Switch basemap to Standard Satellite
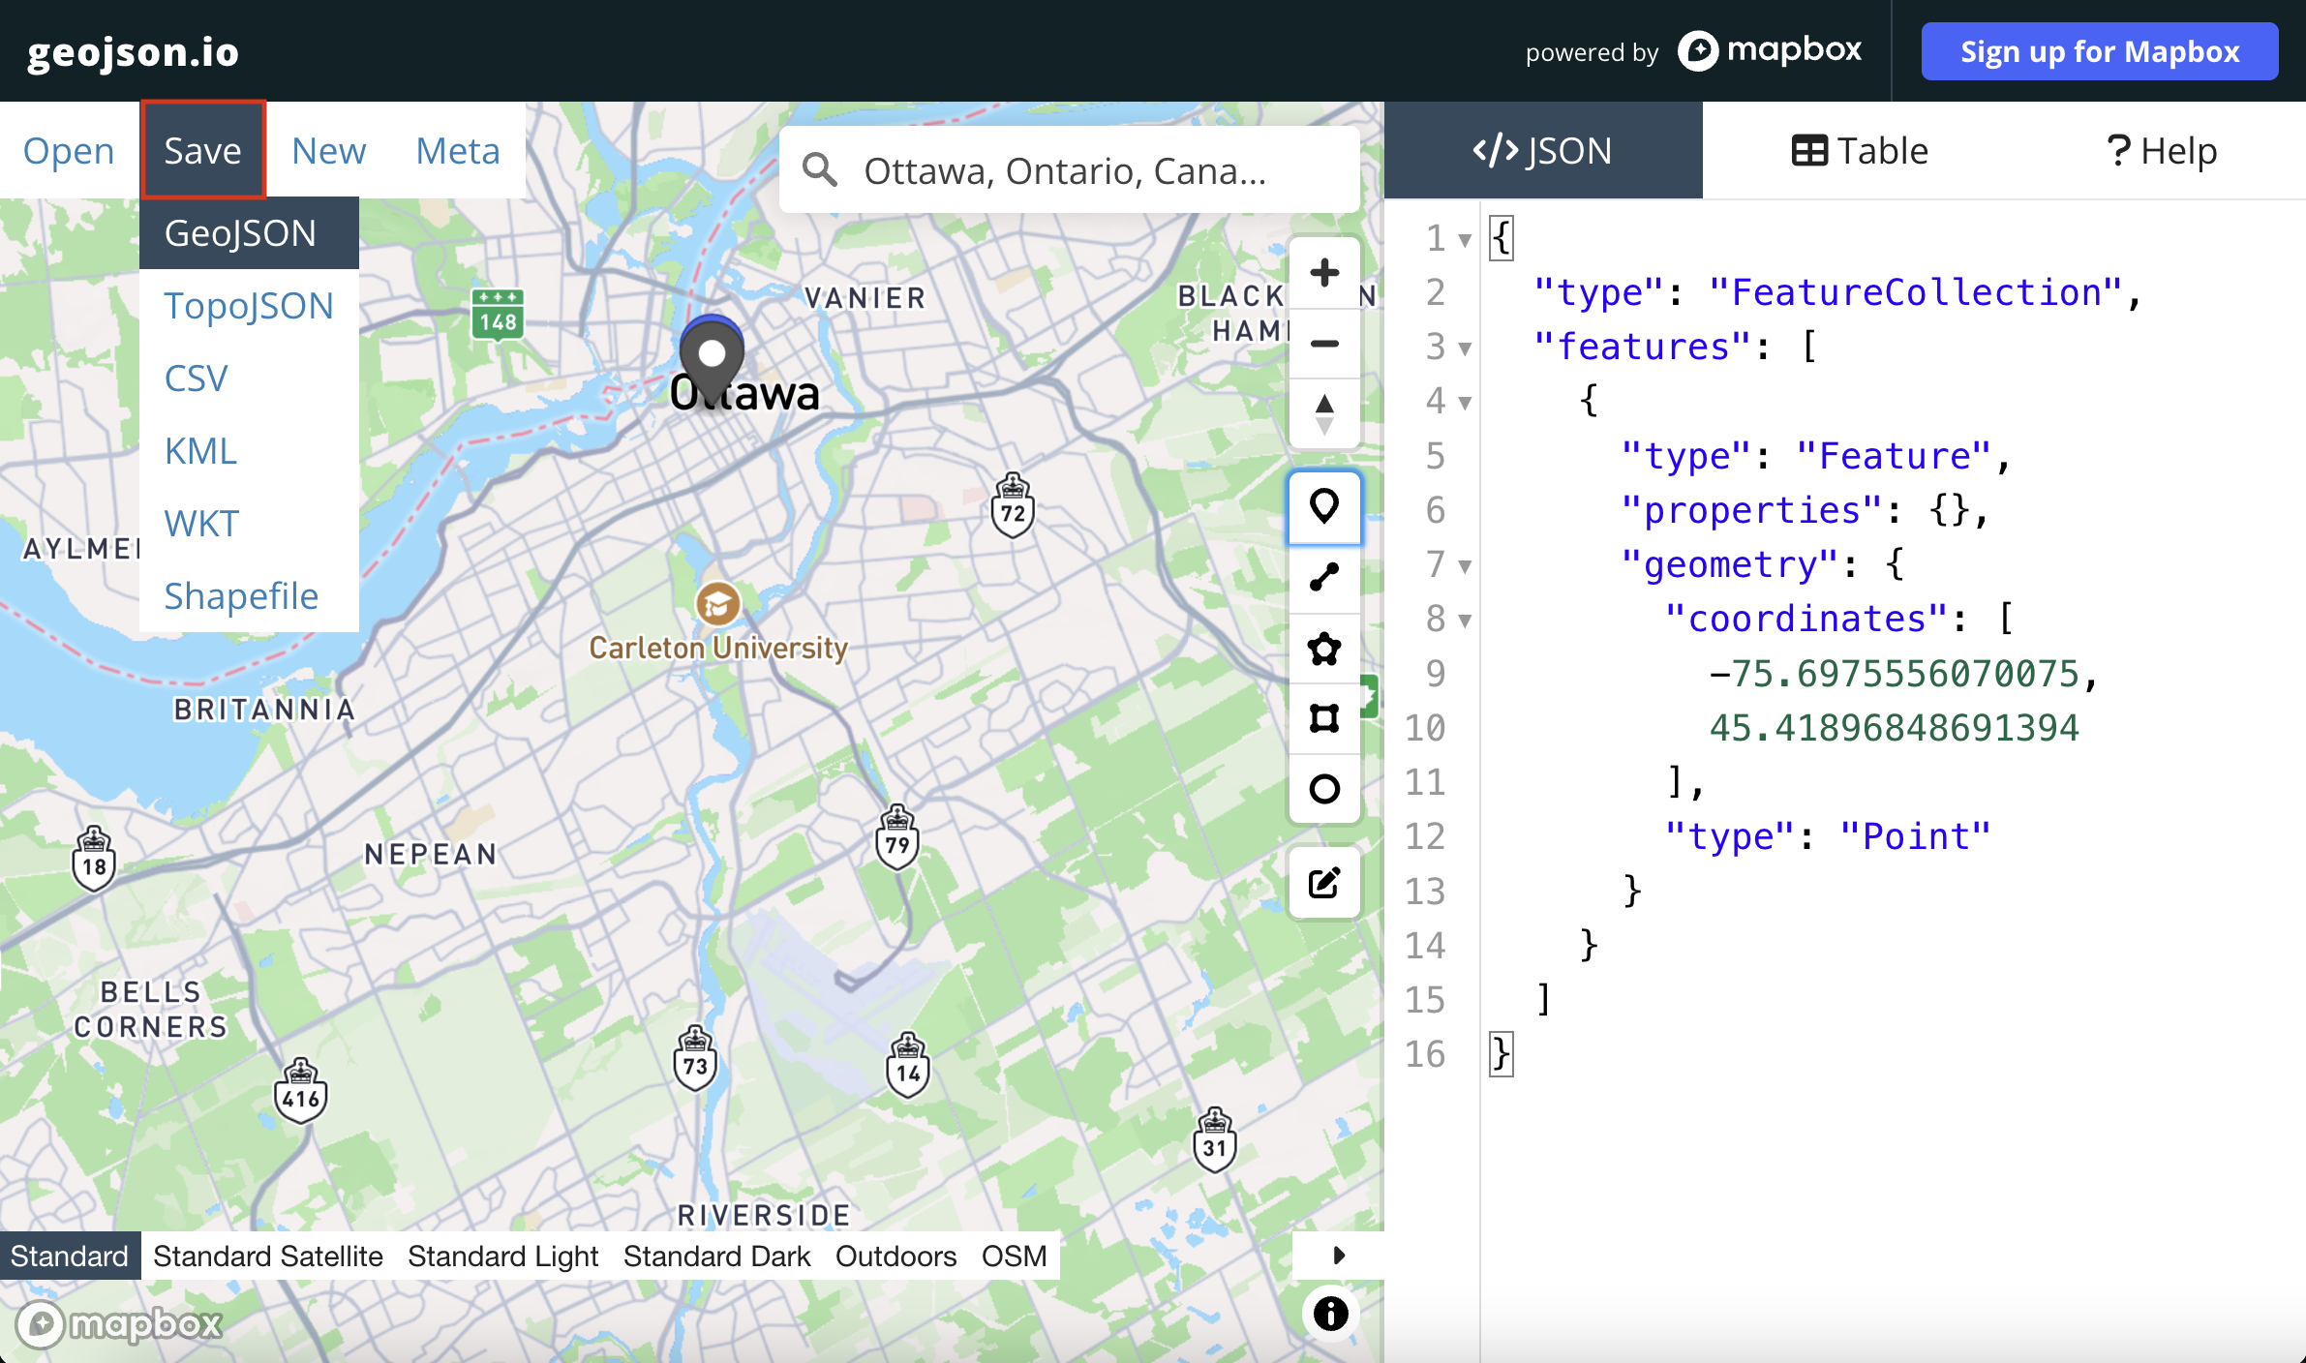Screen dimensions: 2306x1363 pyautogui.click(x=268, y=1256)
